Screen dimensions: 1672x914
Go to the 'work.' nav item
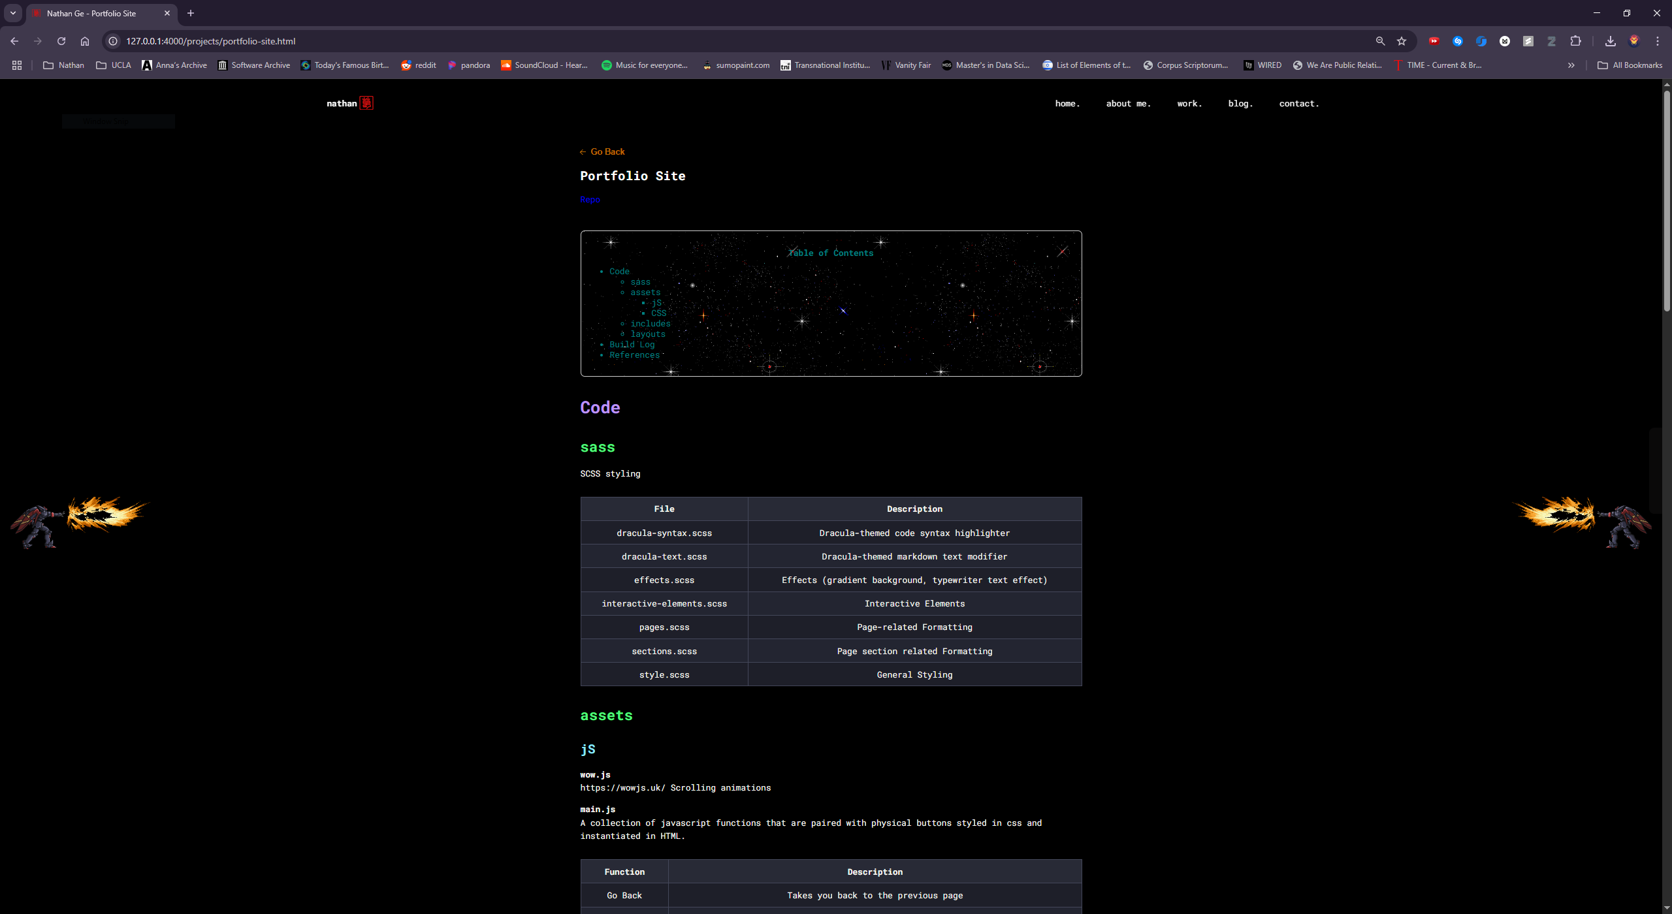(1189, 104)
